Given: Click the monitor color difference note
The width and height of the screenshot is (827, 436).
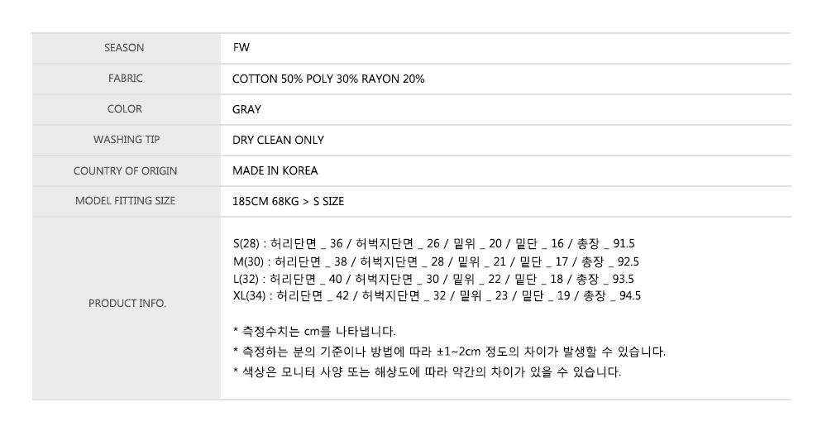Looking at the screenshot, I should point(427,371).
